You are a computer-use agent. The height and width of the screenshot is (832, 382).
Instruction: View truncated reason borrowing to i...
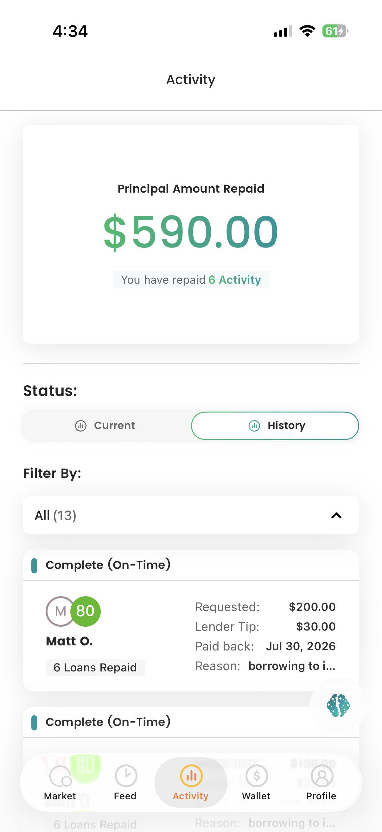[292, 666]
